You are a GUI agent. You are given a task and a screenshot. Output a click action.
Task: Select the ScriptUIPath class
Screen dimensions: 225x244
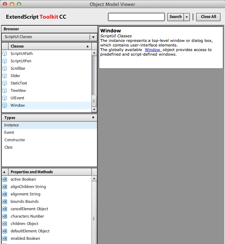47,54
